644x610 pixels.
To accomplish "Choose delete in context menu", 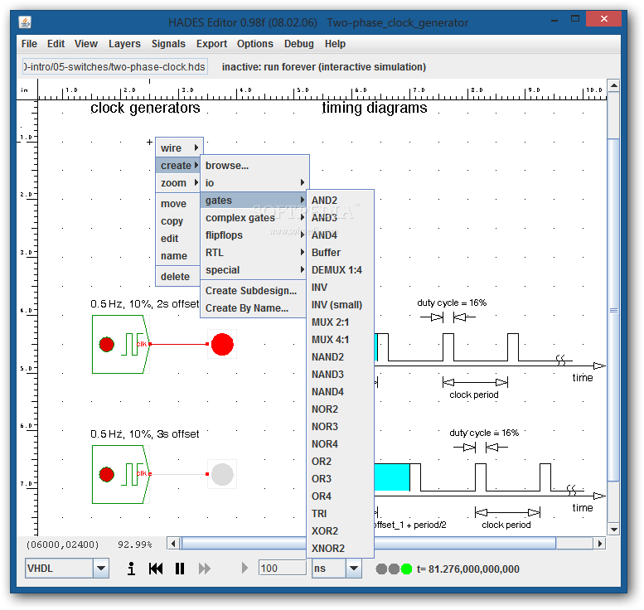I will 178,277.
